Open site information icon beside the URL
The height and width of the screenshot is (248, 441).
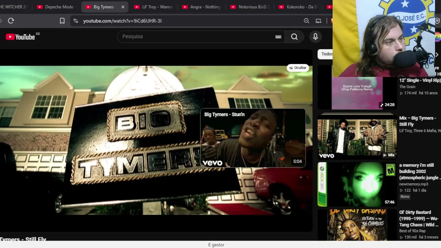coord(75,21)
